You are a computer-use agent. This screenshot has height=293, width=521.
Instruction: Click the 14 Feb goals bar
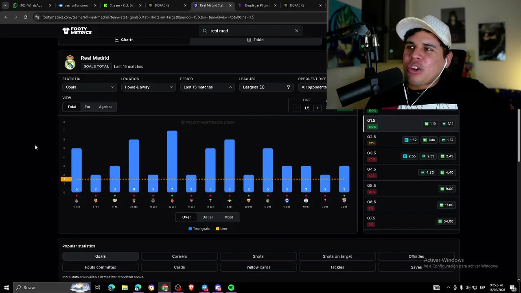click(77, 170)
